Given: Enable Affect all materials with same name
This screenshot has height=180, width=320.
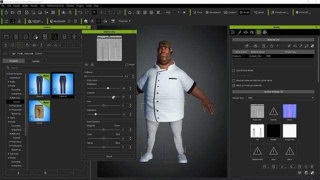Looking at the screenshot, I should click(233, 80).
